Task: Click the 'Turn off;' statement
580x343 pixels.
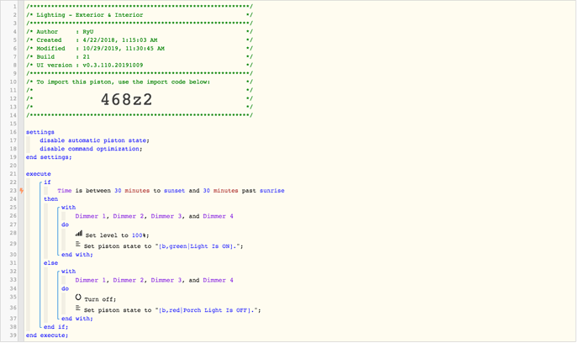Action: [x=100, y=299]
